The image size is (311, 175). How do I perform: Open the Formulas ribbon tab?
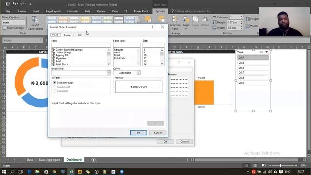(x=72, y=11)
